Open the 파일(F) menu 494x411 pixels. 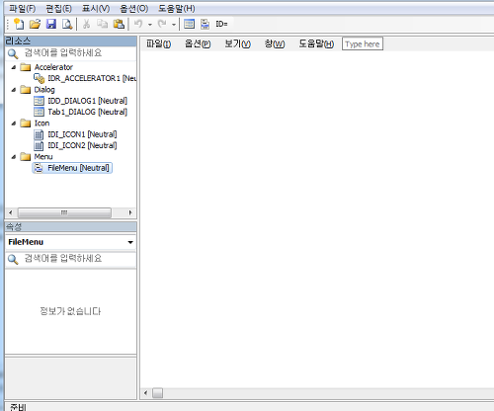[x=23, y=9]
